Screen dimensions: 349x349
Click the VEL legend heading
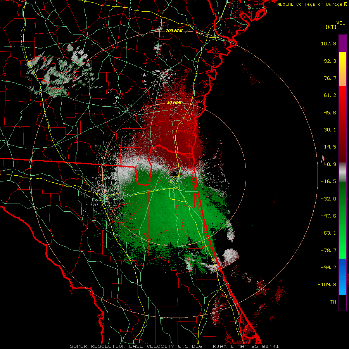(340, 23)
